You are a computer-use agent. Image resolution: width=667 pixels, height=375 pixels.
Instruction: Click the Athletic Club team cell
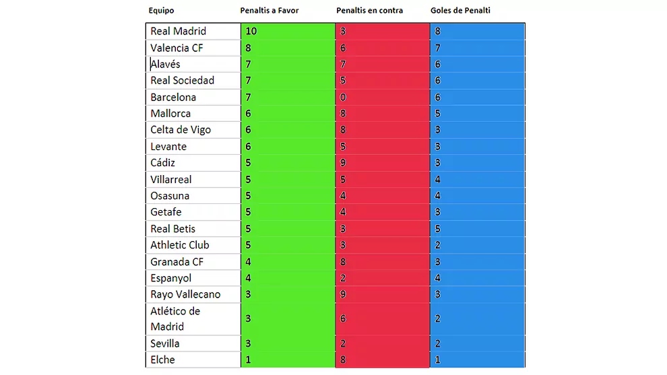[x=193, y=245]
